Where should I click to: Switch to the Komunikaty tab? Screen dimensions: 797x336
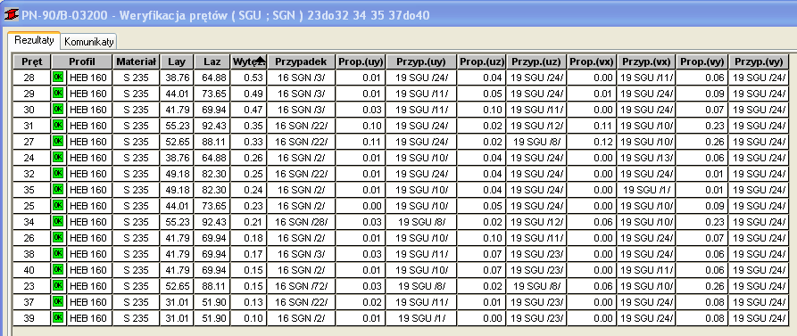click(89, 42)
